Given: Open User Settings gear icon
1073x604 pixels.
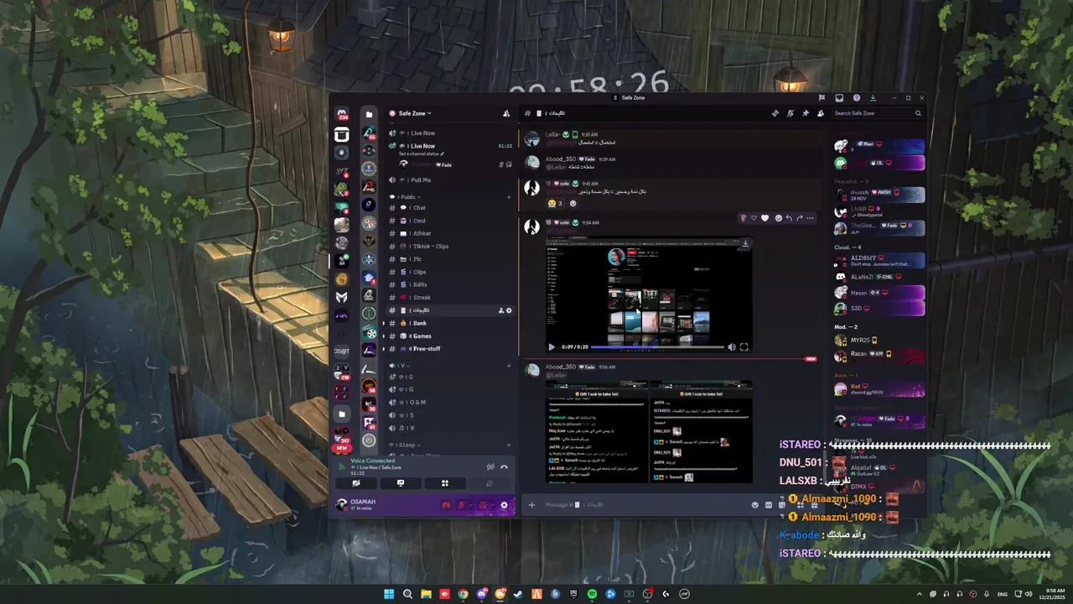Looking at the screenshot, I should pyautogui.click(x=504, y=505).
